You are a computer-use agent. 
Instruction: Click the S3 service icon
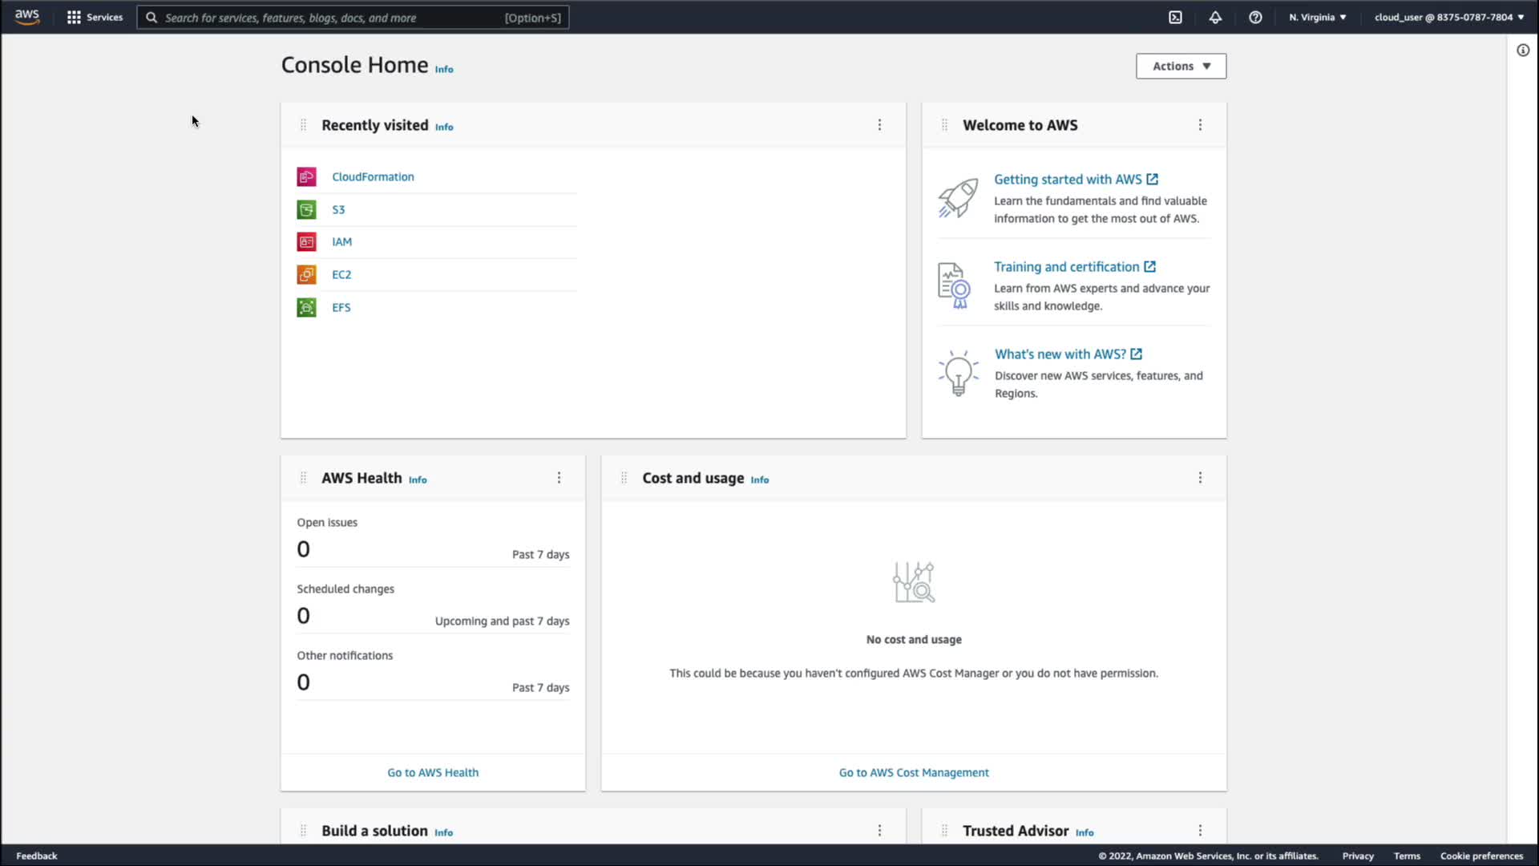coord(306,209)
